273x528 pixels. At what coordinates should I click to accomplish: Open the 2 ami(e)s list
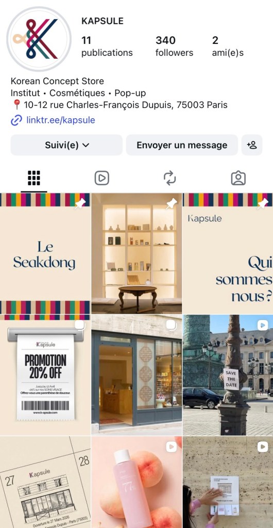(228, 46)
